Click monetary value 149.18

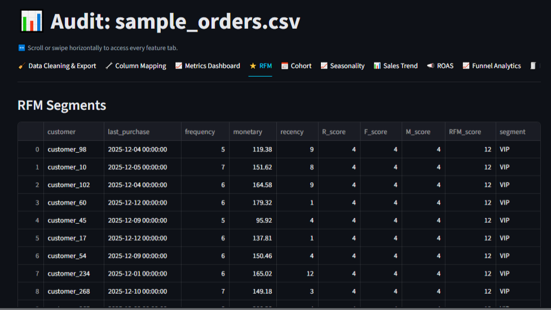[253, 291]
